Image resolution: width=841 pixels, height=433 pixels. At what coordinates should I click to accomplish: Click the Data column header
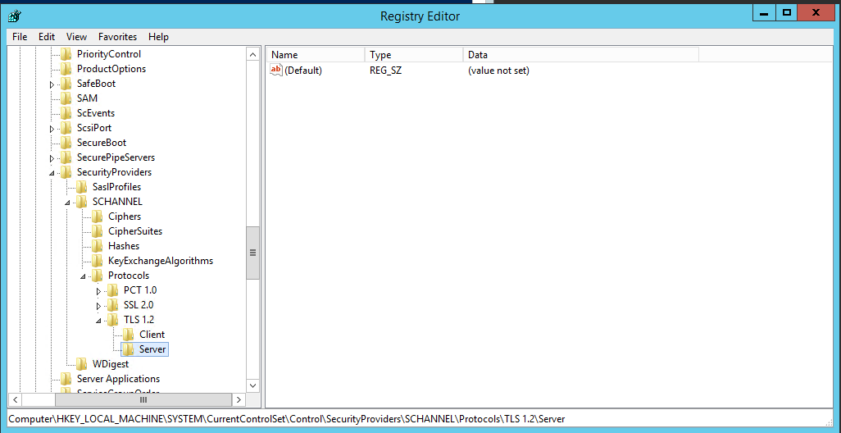click(580, 55)
